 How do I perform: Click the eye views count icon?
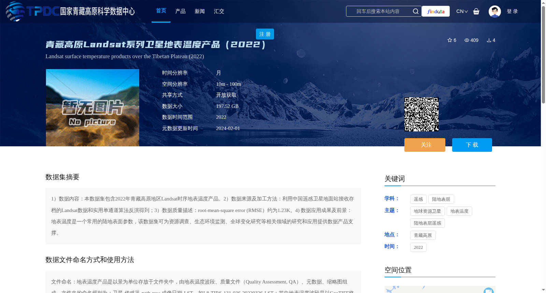tap(466, 40)
